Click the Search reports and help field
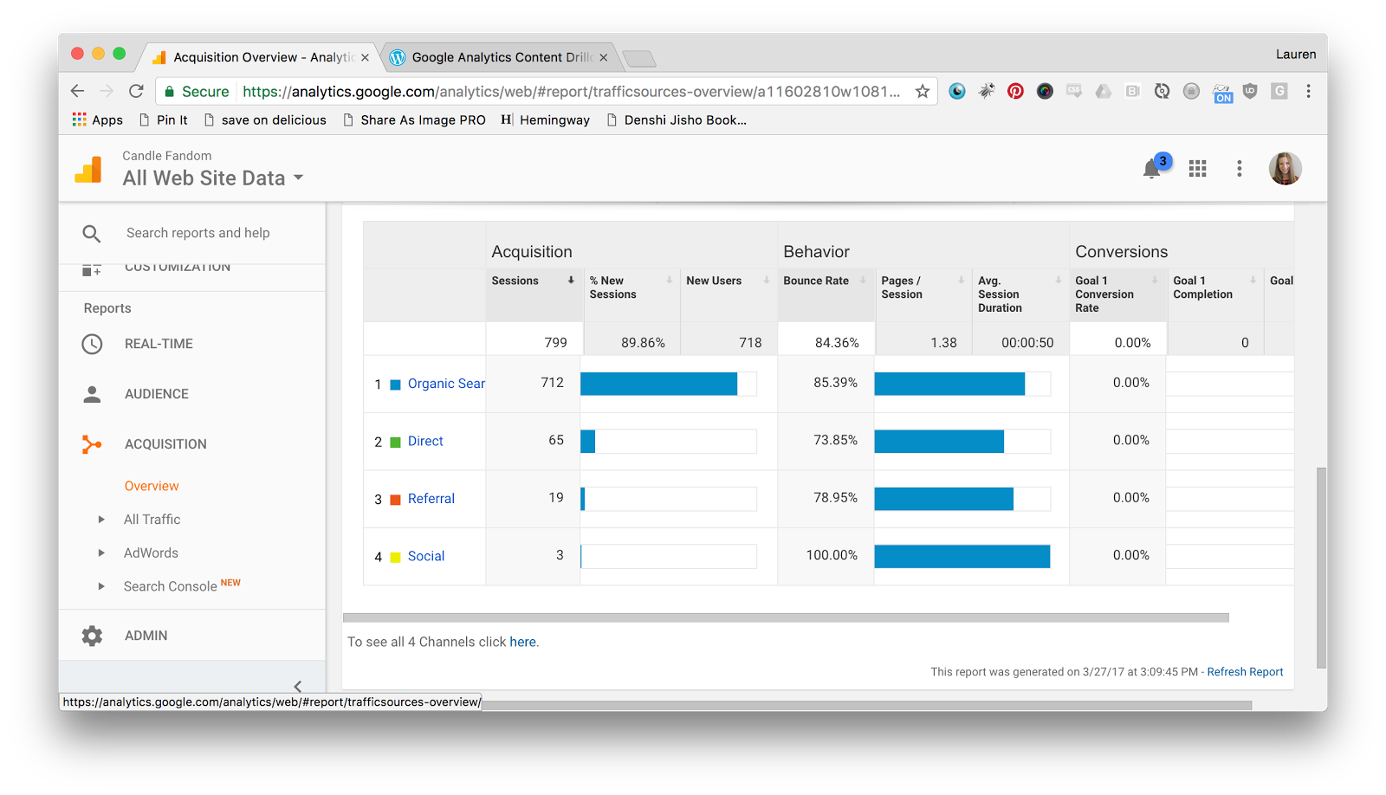 pos(198,233)
